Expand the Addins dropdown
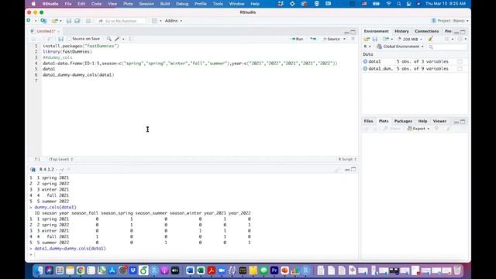 pos(174,21)
